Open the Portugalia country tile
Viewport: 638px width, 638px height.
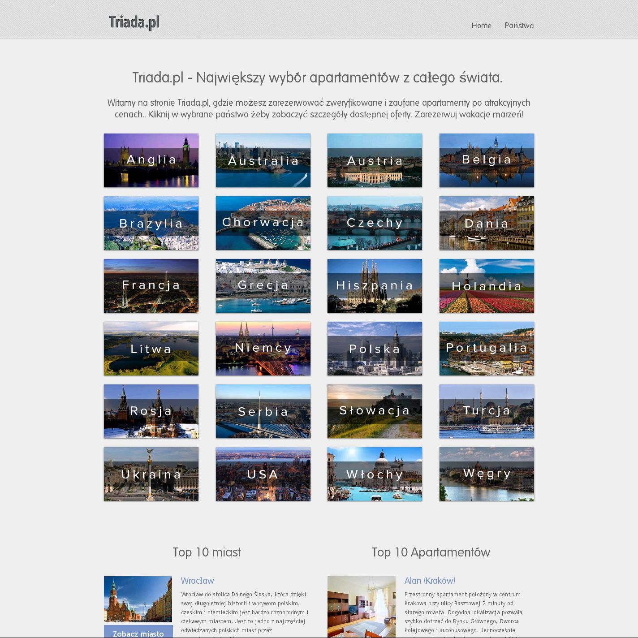(x=487, y=349)
